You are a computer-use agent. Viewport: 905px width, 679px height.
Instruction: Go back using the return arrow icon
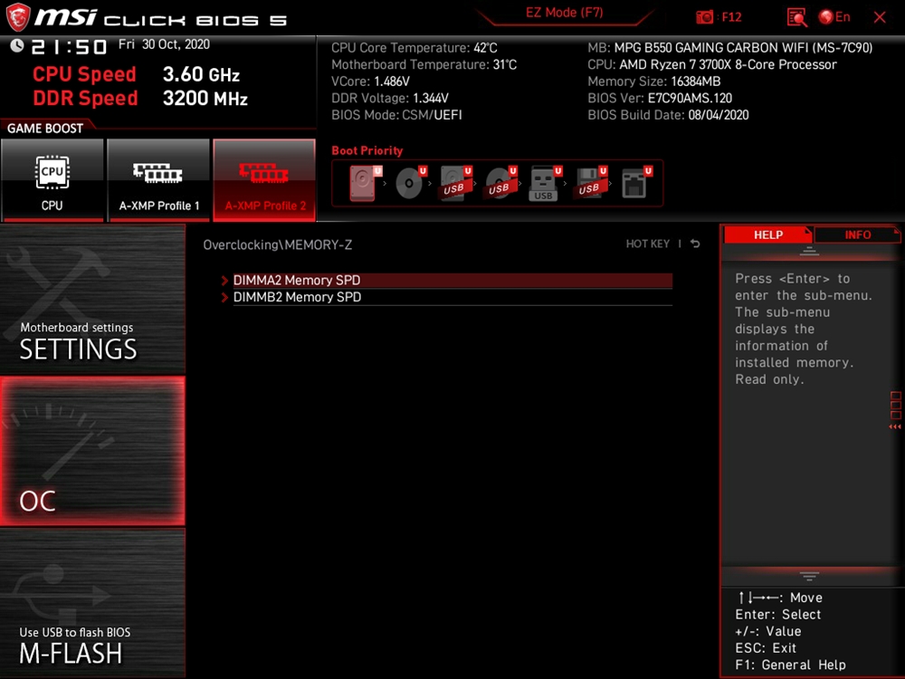(x=695, y=244)
